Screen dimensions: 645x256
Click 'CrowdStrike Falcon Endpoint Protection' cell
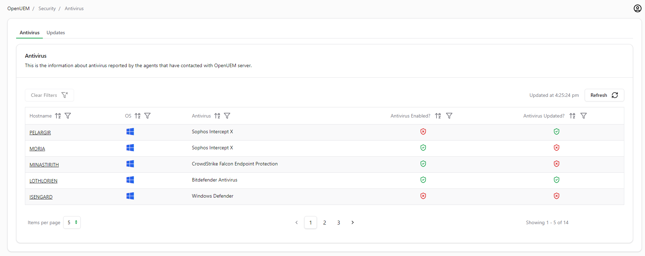(235, 164)
